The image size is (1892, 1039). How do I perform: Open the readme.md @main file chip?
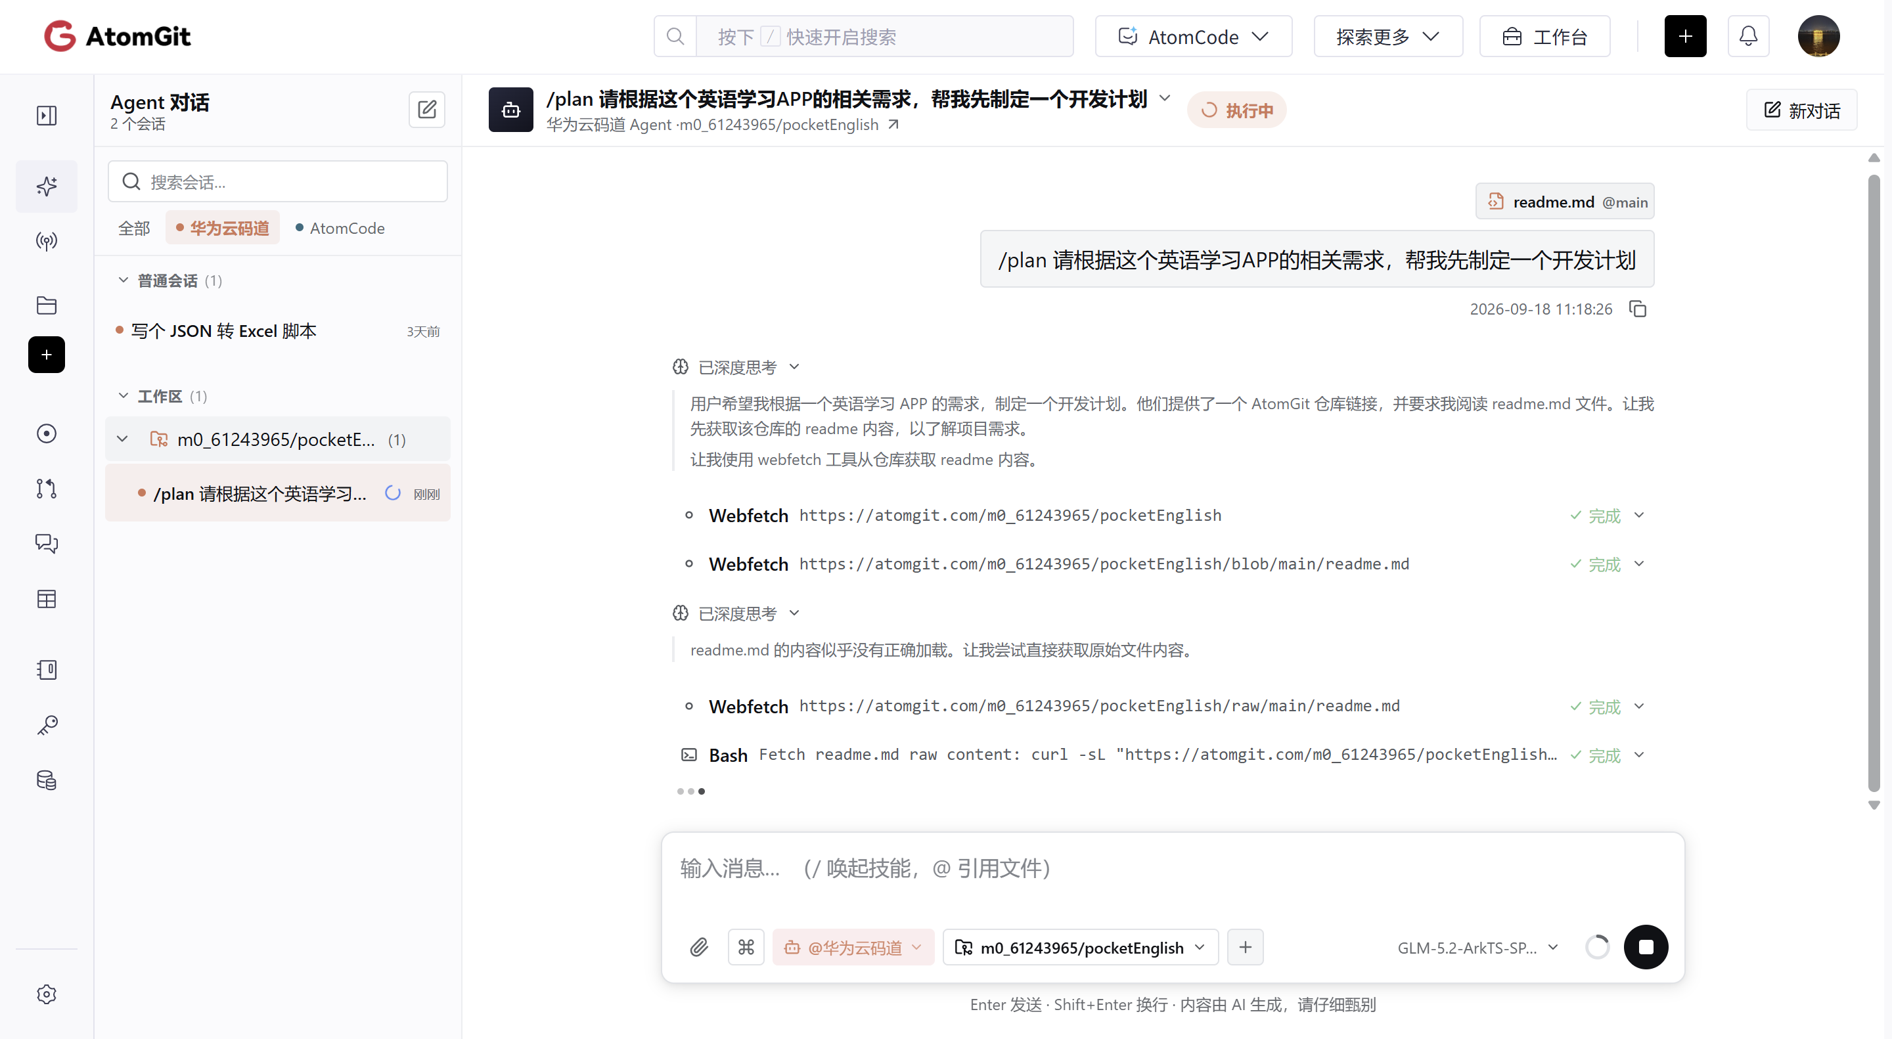[1564, 201]
